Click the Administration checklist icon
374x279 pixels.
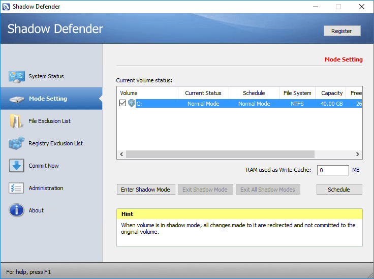pos(16,188)
